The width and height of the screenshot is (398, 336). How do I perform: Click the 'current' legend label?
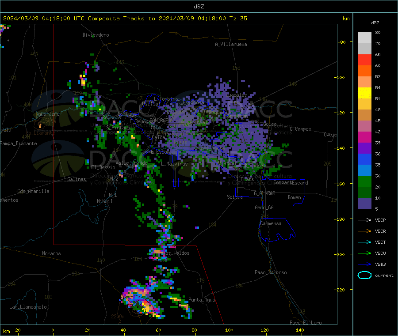(x=384, y=276)
